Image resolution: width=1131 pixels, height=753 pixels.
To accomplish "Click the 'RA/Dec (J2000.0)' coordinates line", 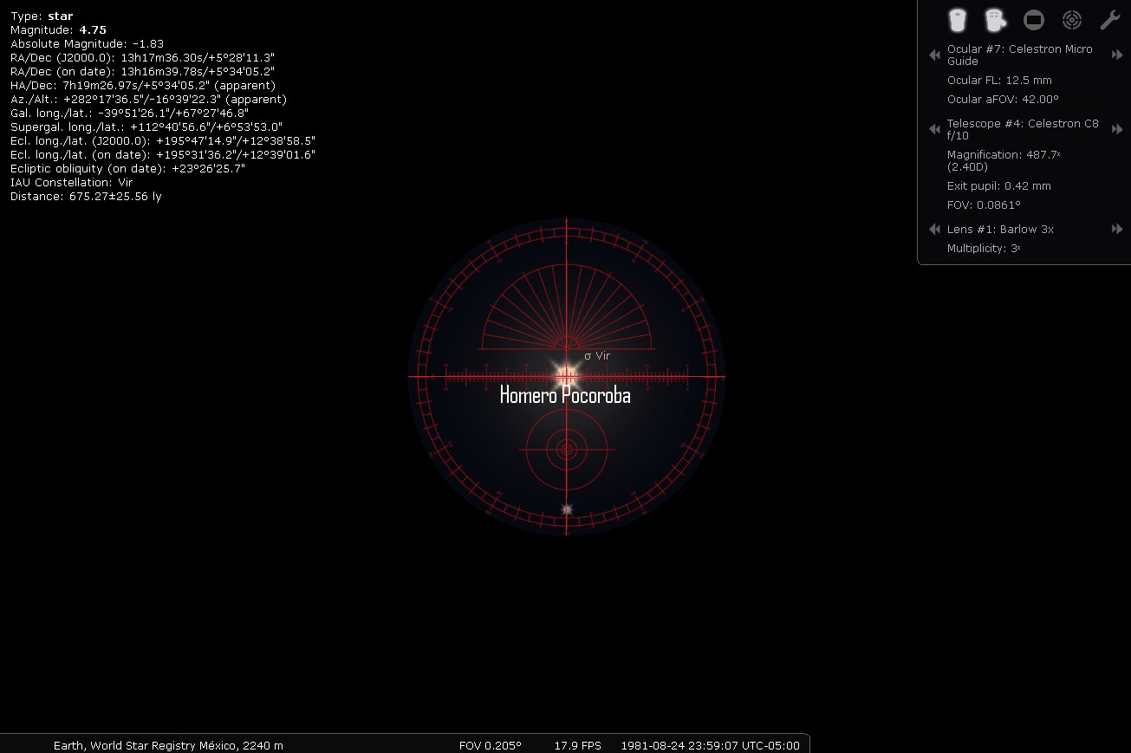I will coord(143,58).
